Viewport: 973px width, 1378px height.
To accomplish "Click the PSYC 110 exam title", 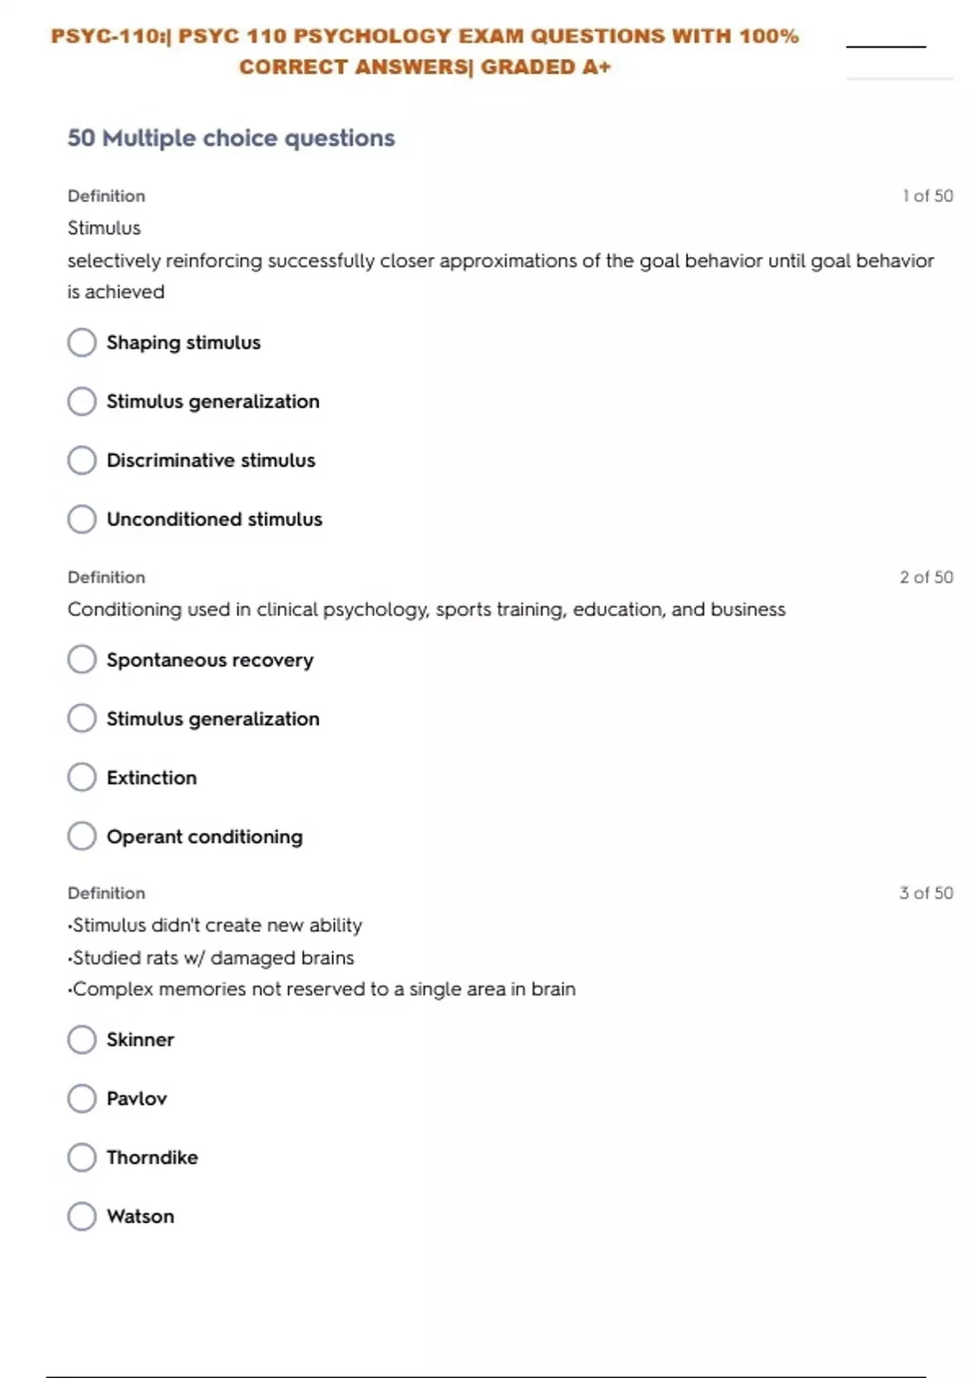I will [x=425, y=51].
